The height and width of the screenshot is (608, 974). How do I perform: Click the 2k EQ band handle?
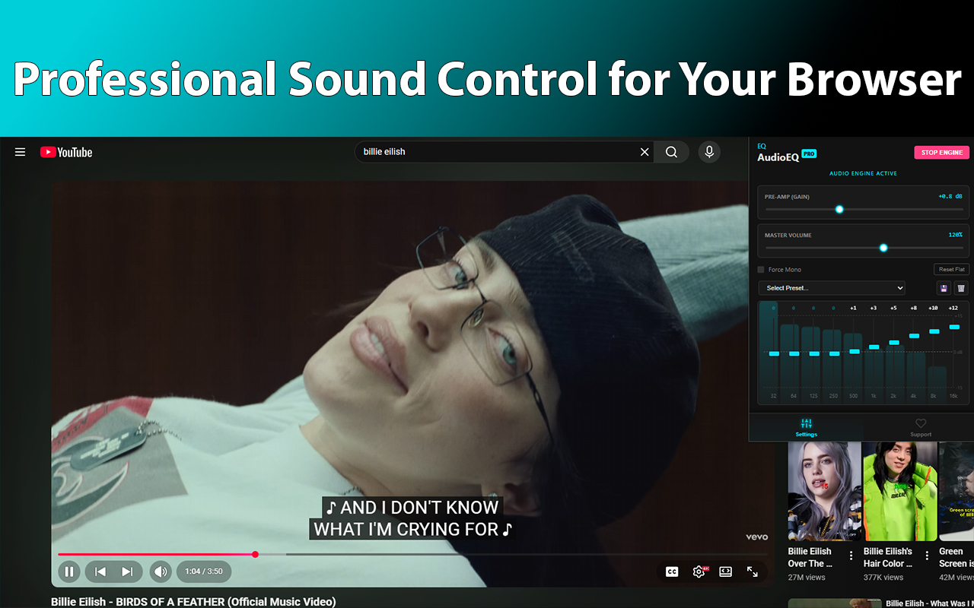coord(894,343)
